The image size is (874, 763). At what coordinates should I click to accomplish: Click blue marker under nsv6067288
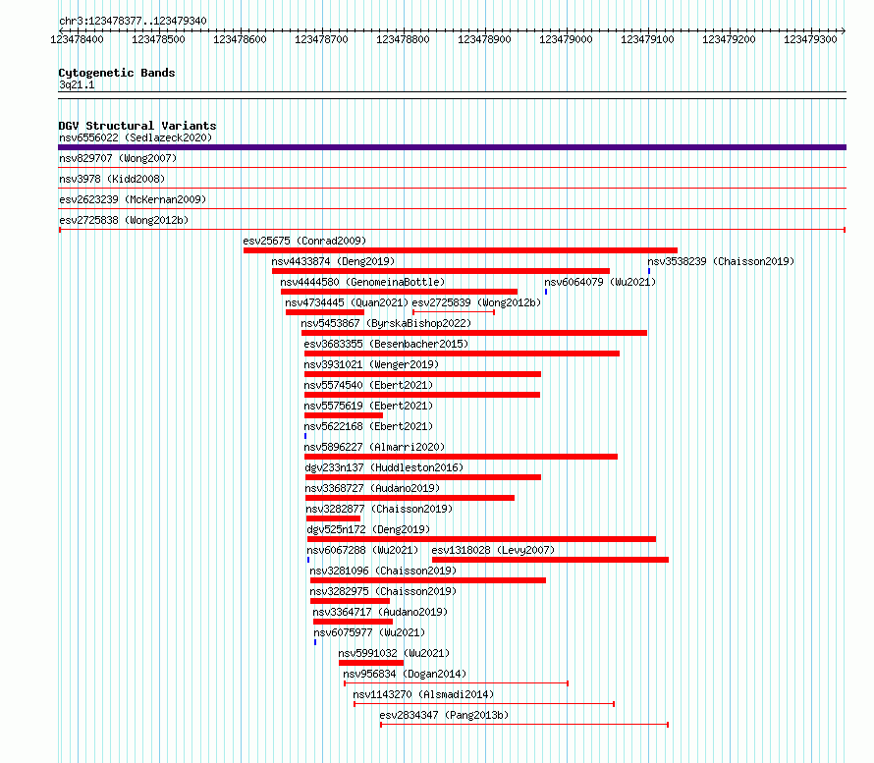point(308,560)
